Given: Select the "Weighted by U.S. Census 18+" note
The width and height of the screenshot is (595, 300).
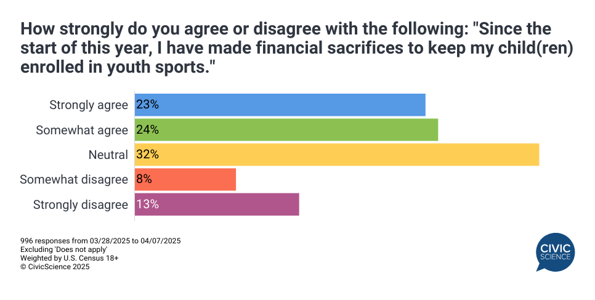Looking at the screenshot, I should click(x=69, y=258).
